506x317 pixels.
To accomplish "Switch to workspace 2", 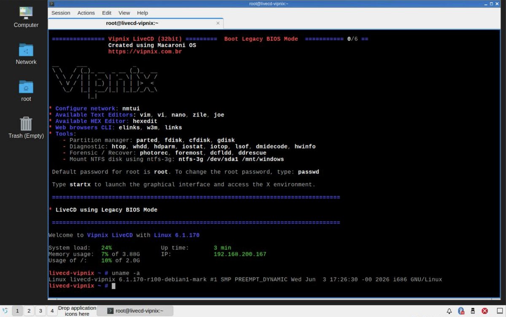I will point(29,311).
